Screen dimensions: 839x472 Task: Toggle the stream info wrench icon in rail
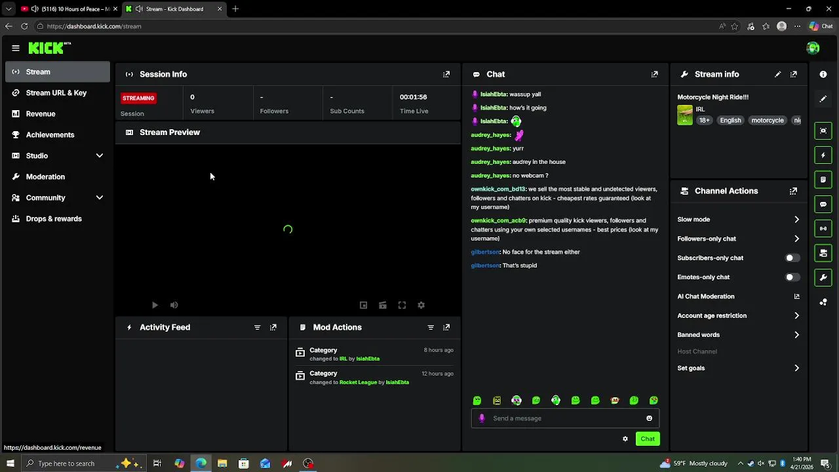[823, 278]
